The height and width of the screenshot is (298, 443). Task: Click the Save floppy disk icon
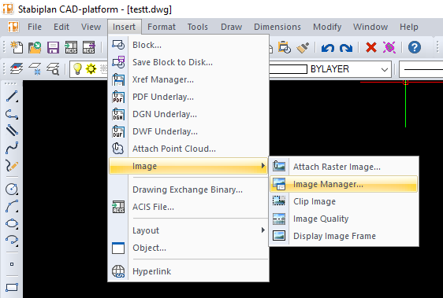(53, 47)
